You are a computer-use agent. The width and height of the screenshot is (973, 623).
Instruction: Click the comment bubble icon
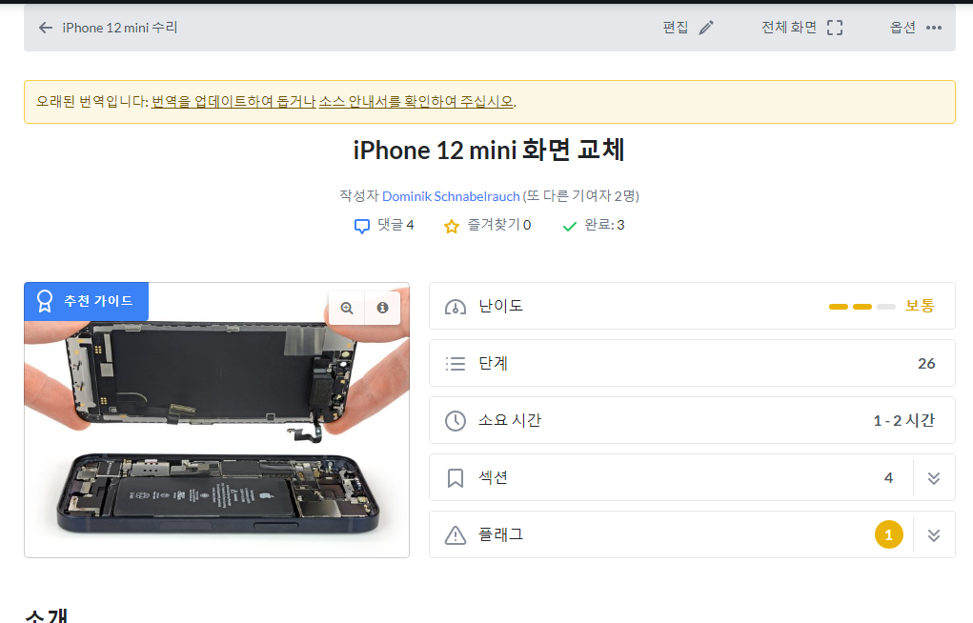[x=362, y=226]
